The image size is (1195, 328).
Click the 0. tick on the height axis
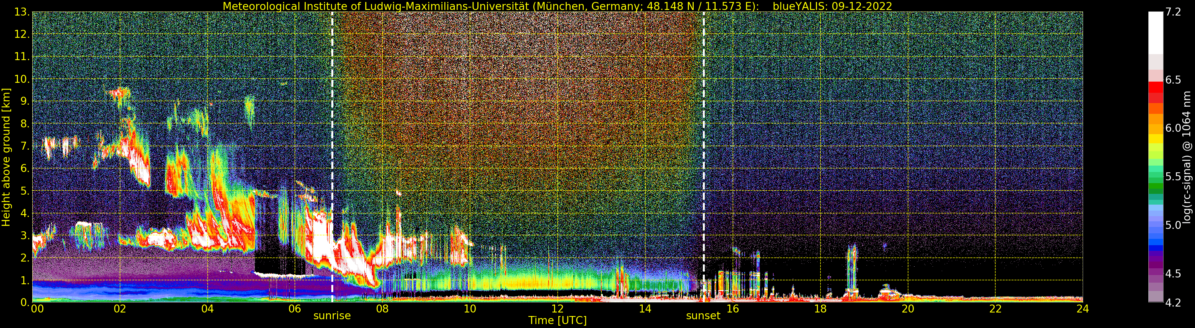pyautogui.click(x=25, y=302)
